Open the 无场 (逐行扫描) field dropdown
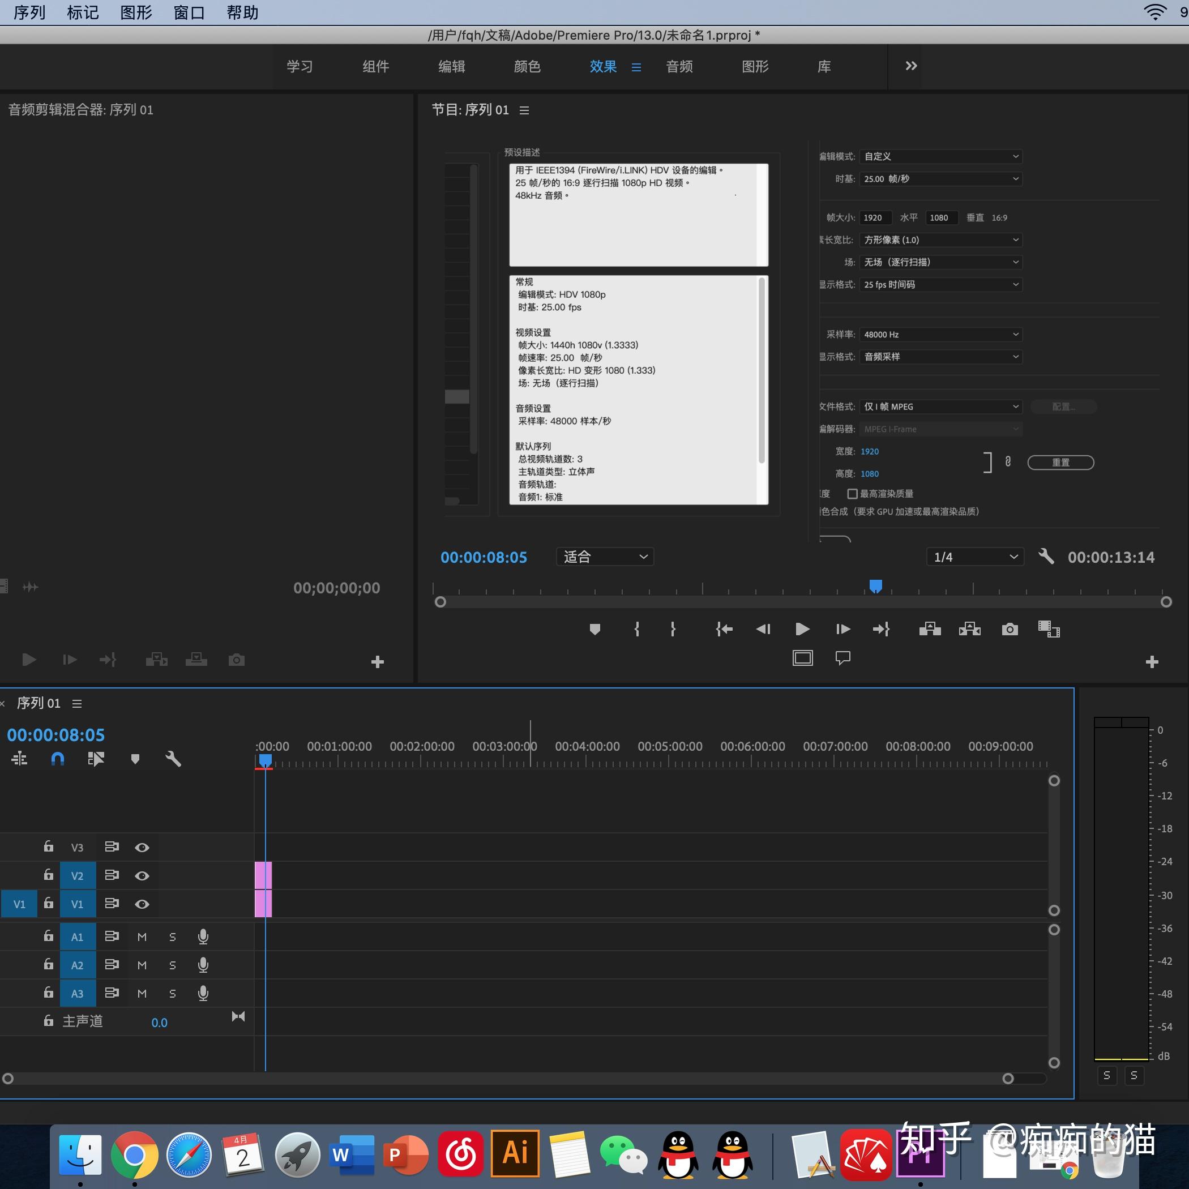1189x1189 pixels. (x=941, y=262)
